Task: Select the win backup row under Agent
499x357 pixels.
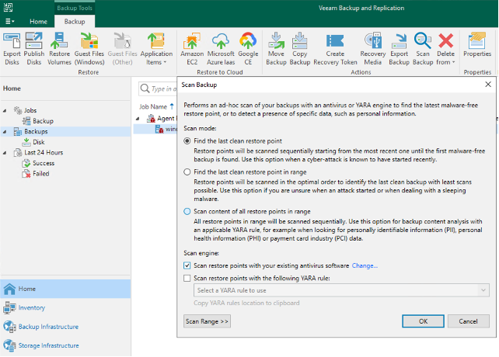Action: point(155,129)
